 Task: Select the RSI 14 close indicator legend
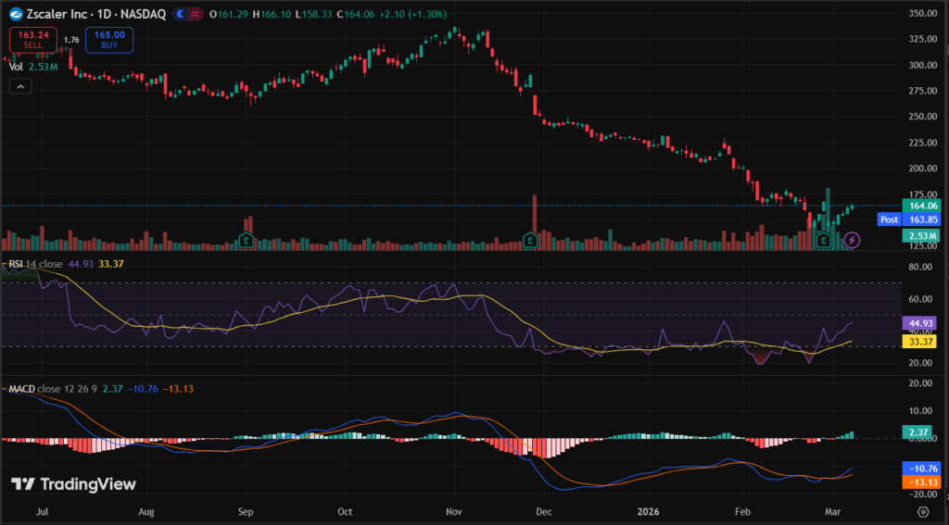coord(35,264)
